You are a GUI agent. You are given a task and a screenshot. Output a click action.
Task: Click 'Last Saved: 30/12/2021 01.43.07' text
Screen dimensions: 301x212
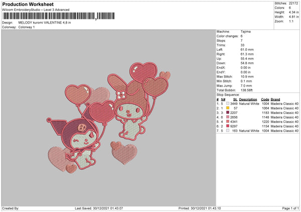coord(99,208)
